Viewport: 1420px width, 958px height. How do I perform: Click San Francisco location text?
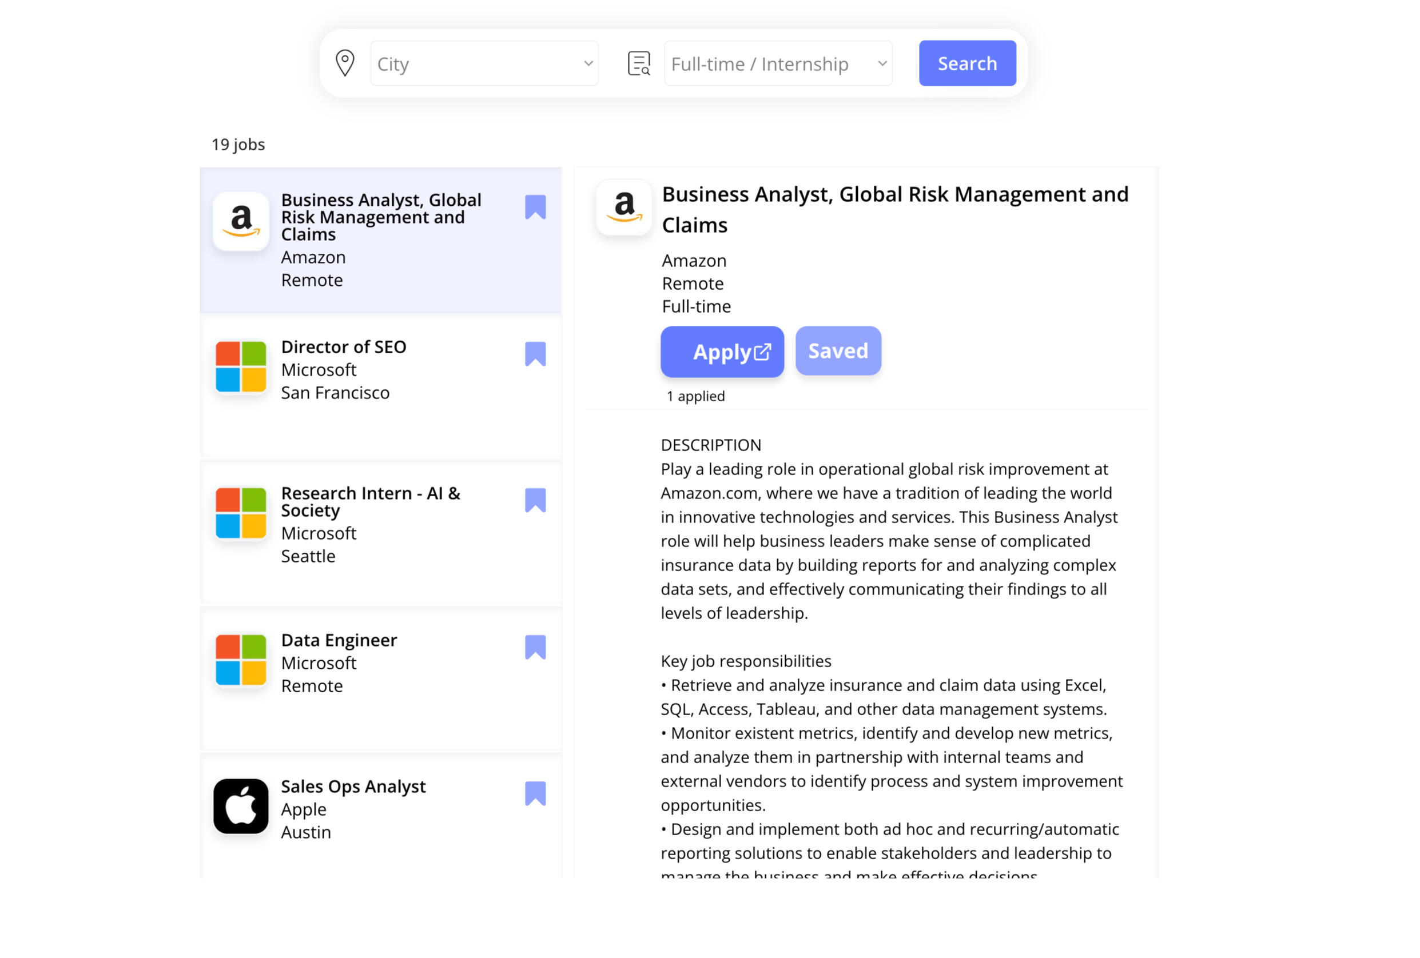pyautogui.click(x=336, y=393)
